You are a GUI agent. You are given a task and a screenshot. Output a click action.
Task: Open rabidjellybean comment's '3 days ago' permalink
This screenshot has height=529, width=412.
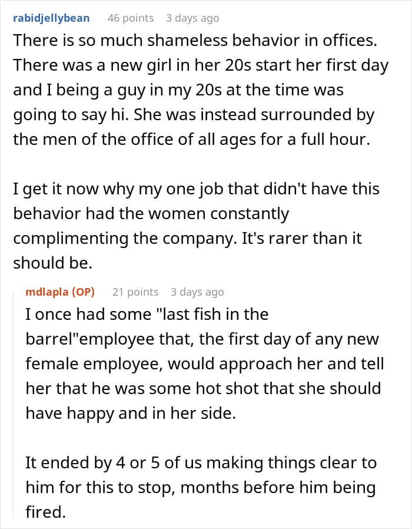192,18
